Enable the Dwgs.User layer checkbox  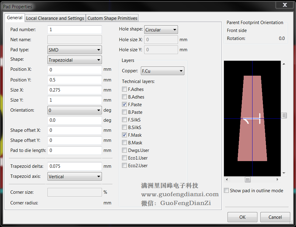click(124, 150)
